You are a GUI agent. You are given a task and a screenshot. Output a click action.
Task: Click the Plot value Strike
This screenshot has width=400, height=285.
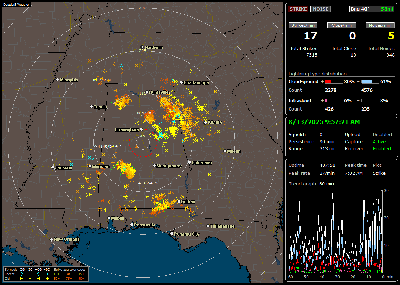(379, 173)
